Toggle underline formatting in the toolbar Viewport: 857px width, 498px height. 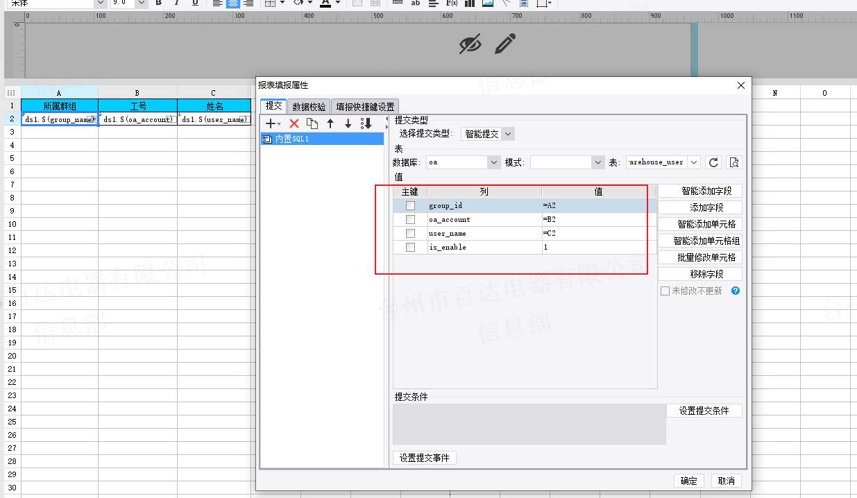195,3
